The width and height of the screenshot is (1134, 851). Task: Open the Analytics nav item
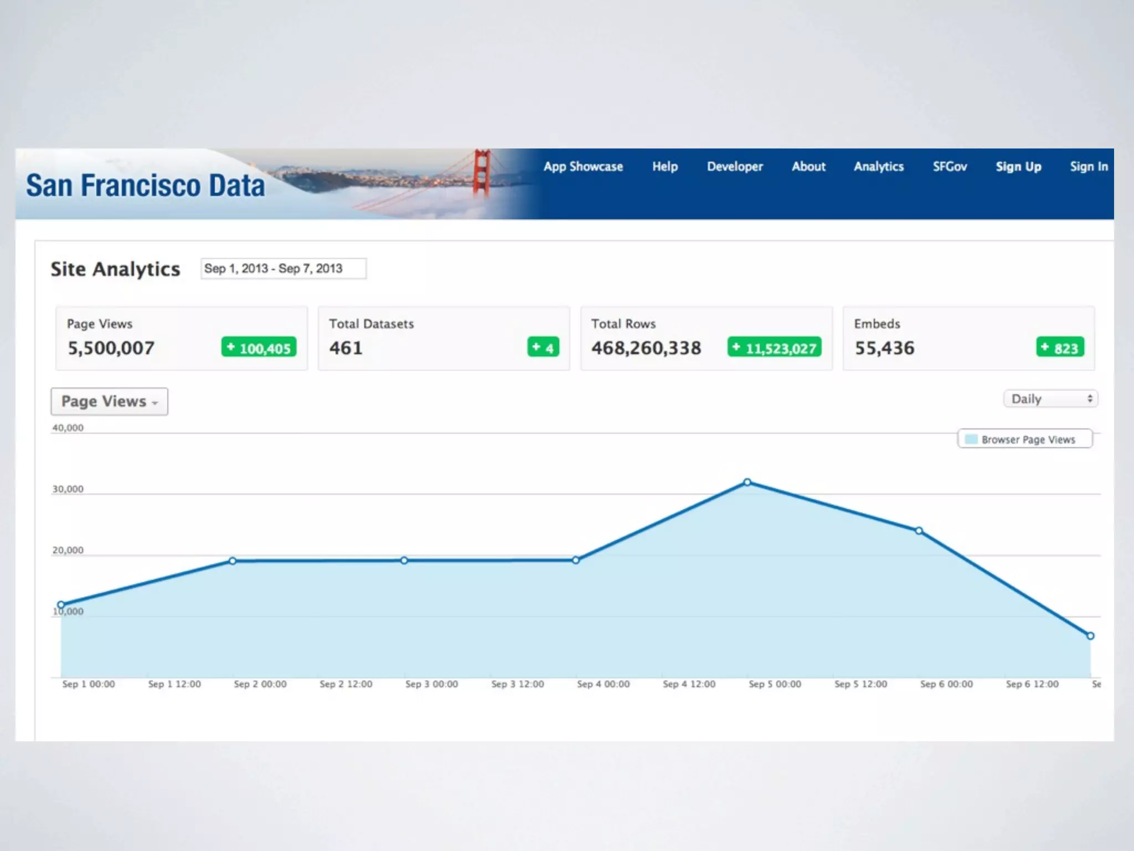[x=878, y=167]
